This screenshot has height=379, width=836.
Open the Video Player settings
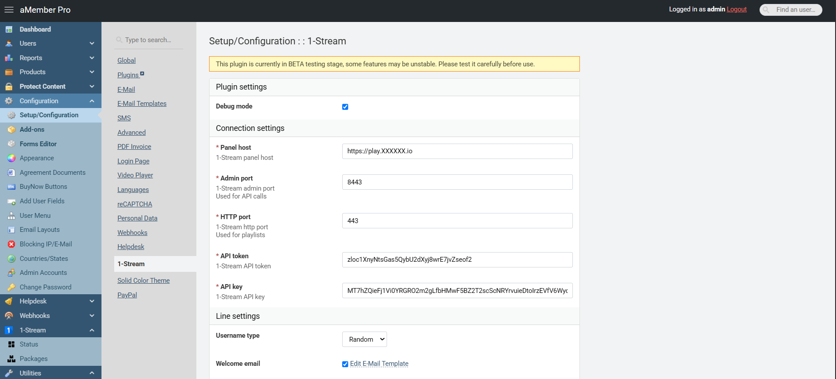(x=135, y=175)
